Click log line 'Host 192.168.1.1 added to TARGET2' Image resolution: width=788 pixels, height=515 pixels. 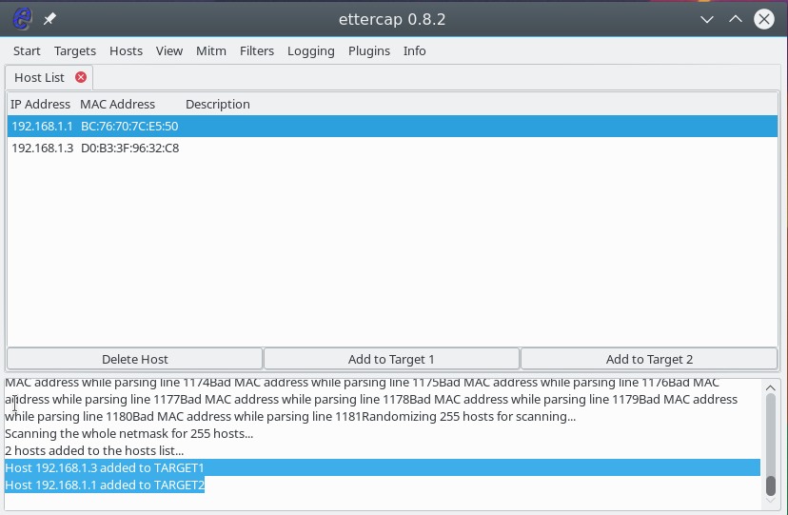pyautogui.click(x=105, y=485)
